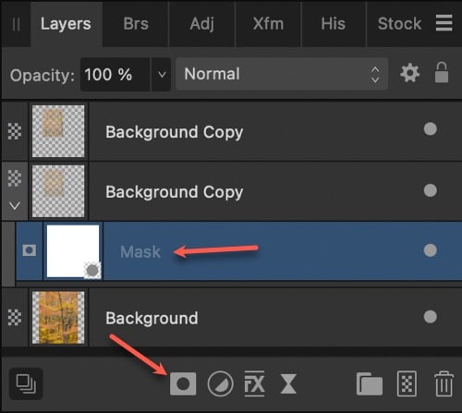Create a Group layer folder icon

click(x=370, y=383)
